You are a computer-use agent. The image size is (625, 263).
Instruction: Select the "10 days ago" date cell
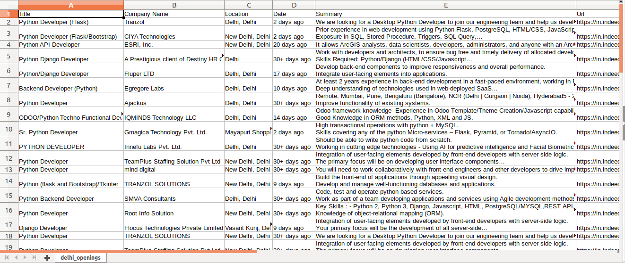pos(294,85)
